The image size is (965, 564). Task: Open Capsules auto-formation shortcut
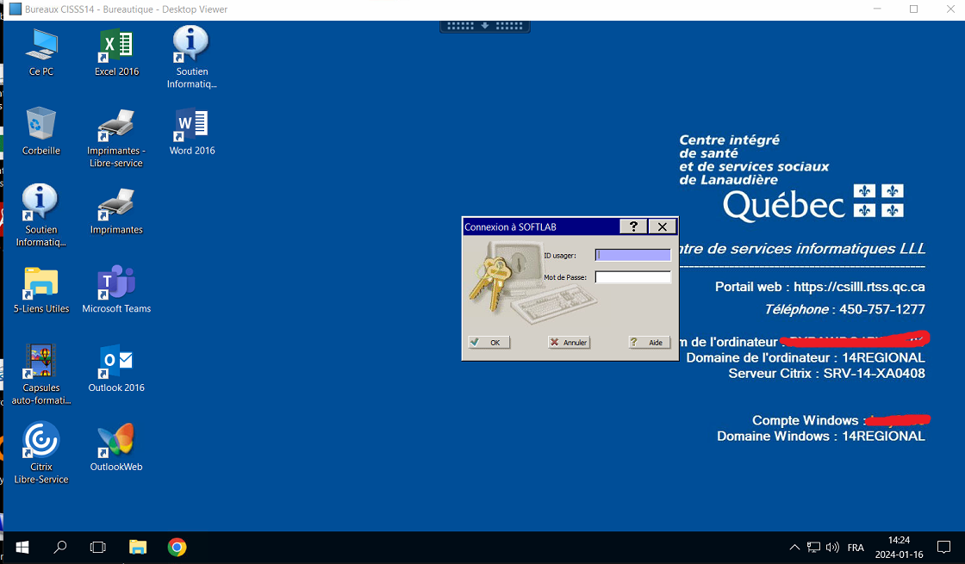click(x=41, y=374)
